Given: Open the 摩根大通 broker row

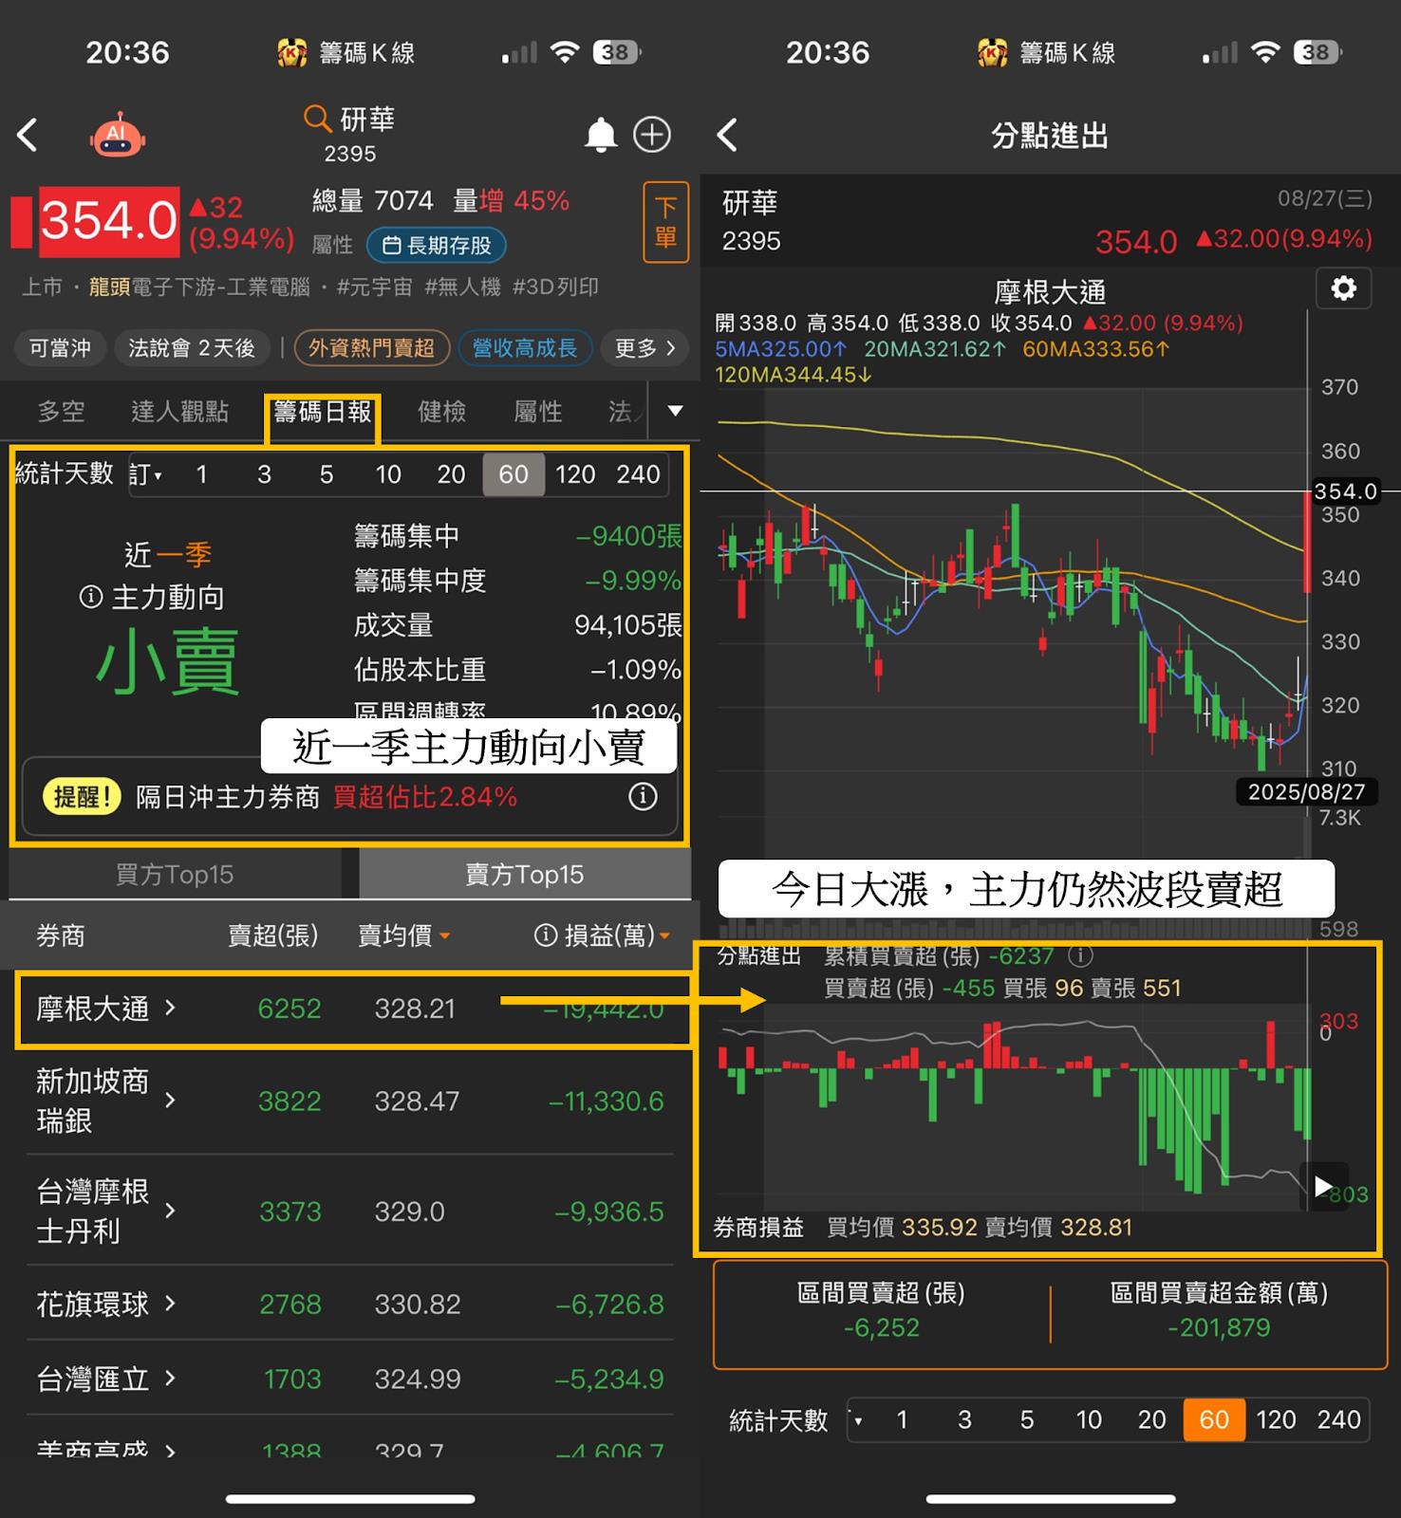Looking at the screenshot, I should point(350,1009).
